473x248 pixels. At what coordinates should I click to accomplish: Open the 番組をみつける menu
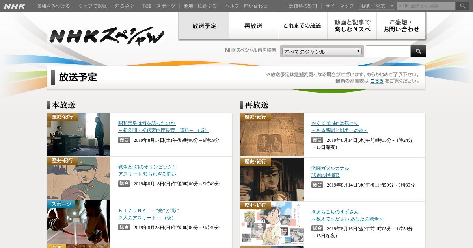point(54,6)
